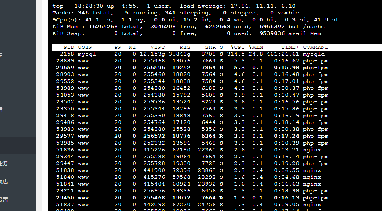Click the %CPU column header

click(238, 47)
